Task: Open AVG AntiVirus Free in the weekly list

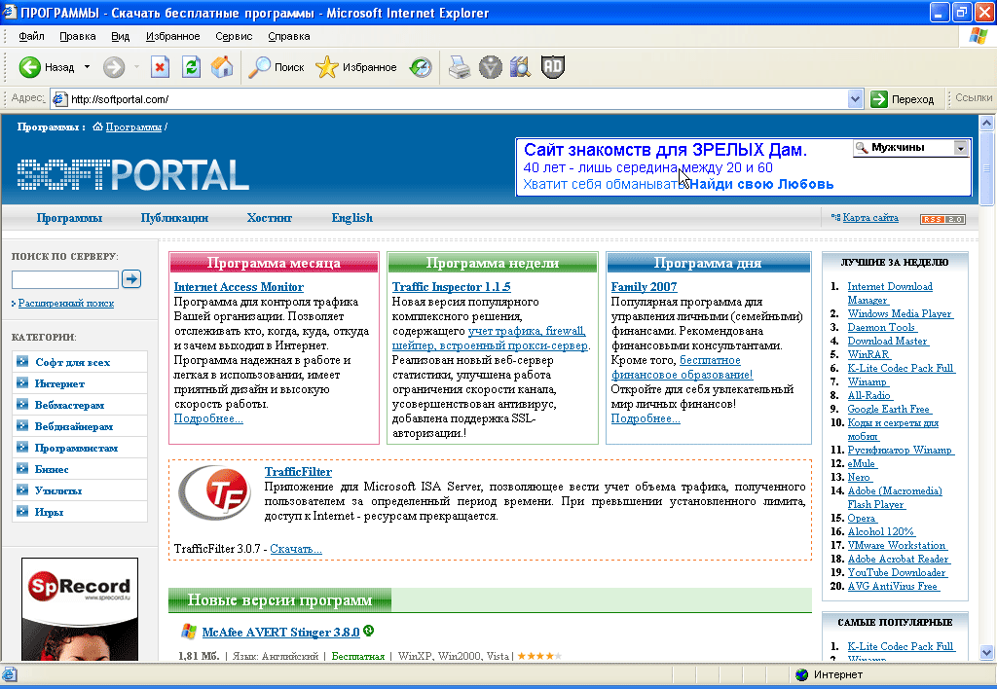Action: click(893, 586)
